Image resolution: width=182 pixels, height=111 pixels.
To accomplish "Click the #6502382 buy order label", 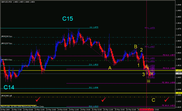I will coord(7,37).
